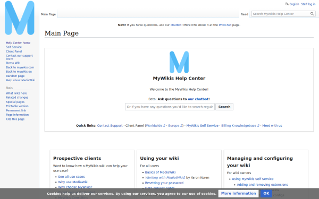Select the English language link
This screenshot has height=199, width=319.
[x=294, y=4]
